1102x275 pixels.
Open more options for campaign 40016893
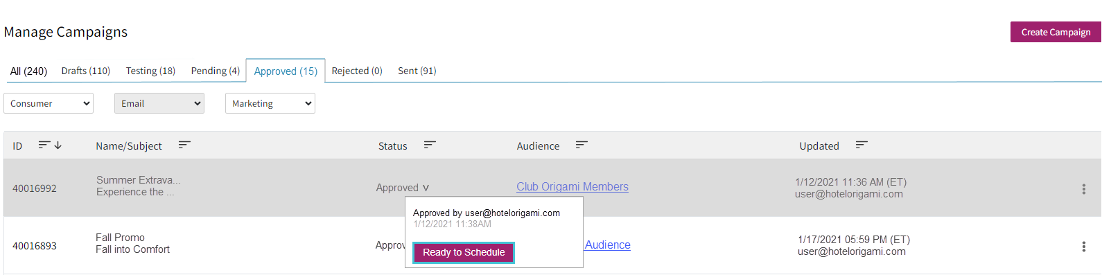[1084, 246]
